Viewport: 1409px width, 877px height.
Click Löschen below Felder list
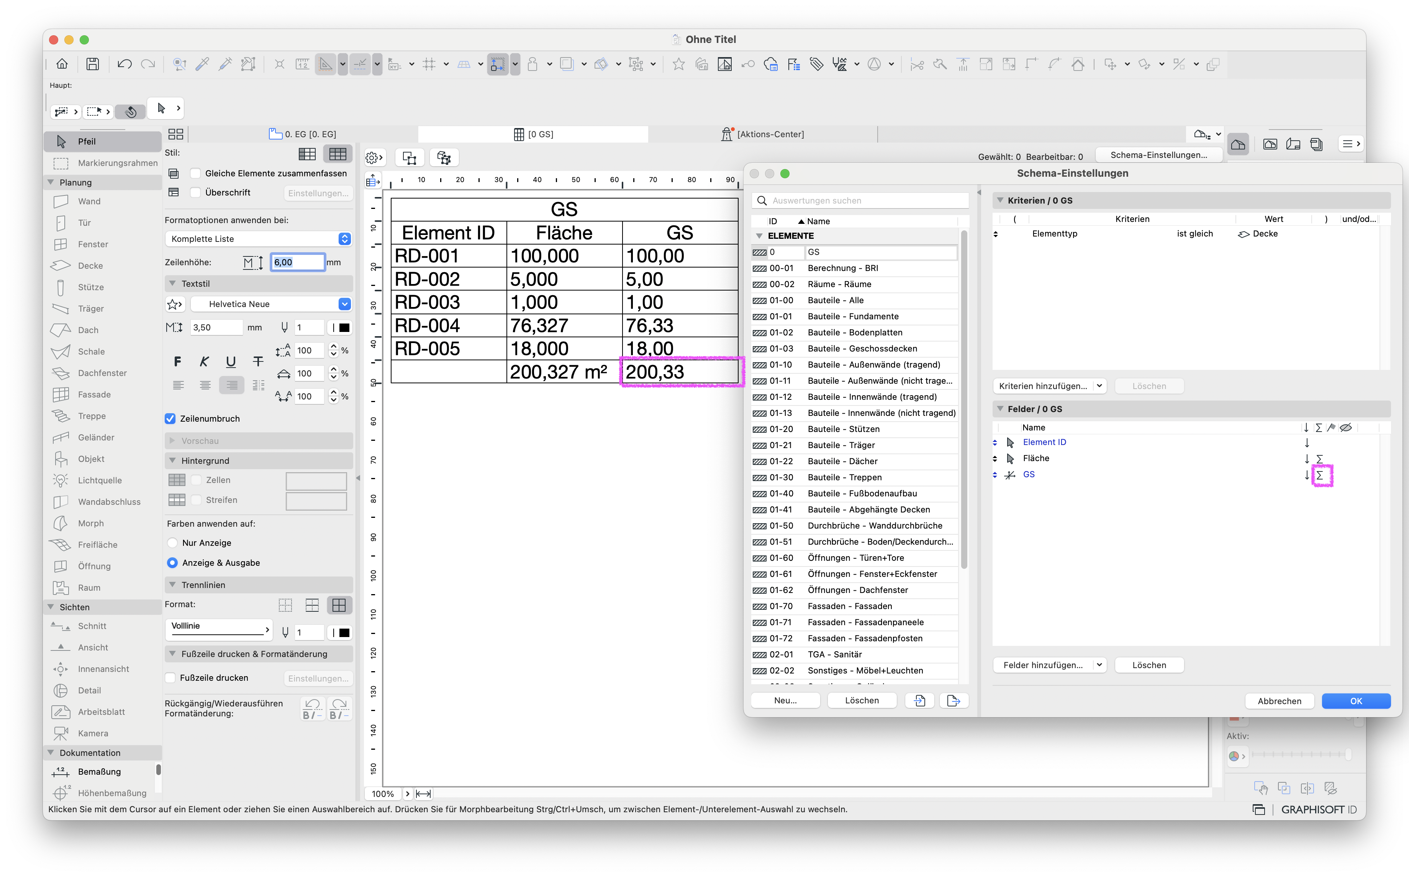coord(1149,665)
